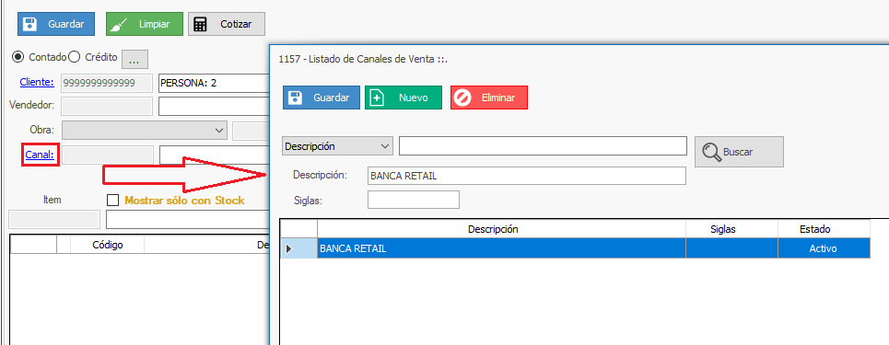Click the magnifying glass icon on Buscar
Viewport: 889px width, 345px height.
tap(711, 152)
